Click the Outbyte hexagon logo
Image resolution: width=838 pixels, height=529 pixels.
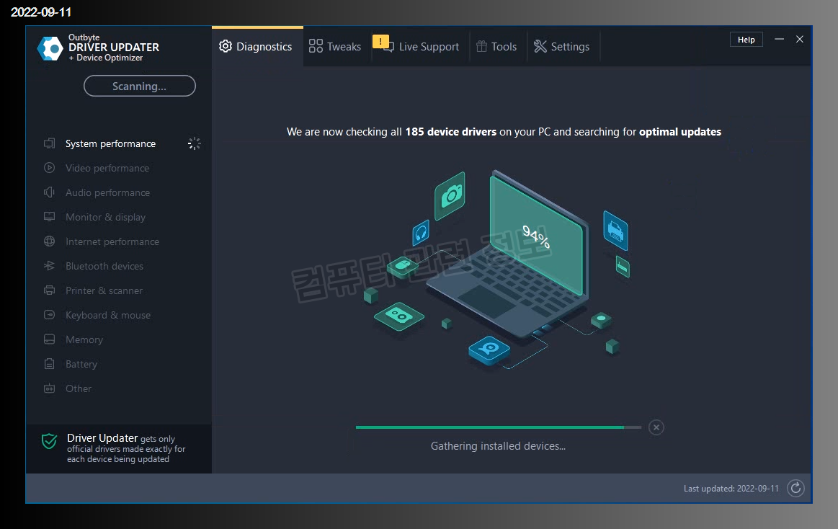point(50,48)
